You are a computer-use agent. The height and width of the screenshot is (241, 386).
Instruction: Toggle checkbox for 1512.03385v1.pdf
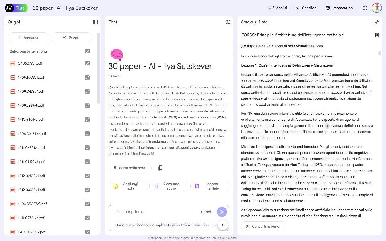(87, 190)
